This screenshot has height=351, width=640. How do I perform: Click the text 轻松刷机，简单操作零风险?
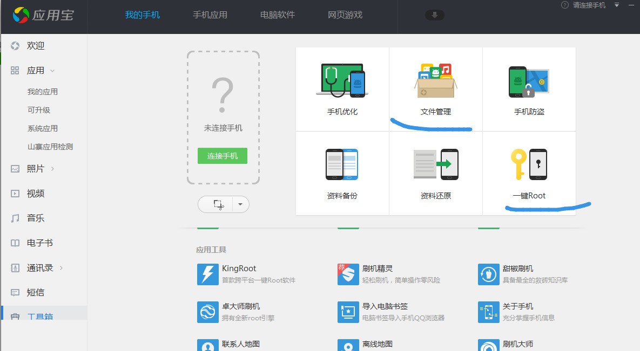pos(401,280)
